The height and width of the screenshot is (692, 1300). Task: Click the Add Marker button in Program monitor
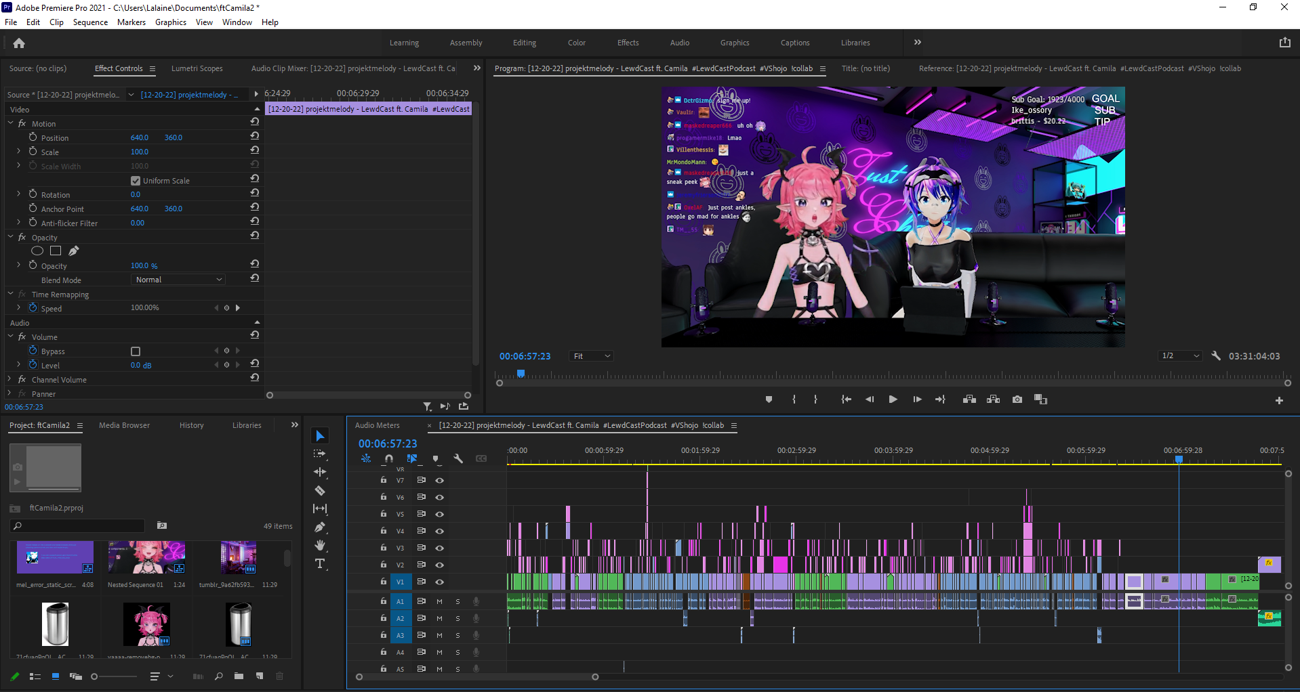click(x=769, y=399)
